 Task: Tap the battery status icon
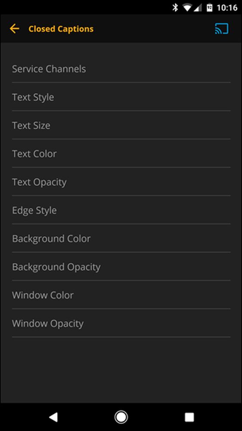(x=210, y=7)
